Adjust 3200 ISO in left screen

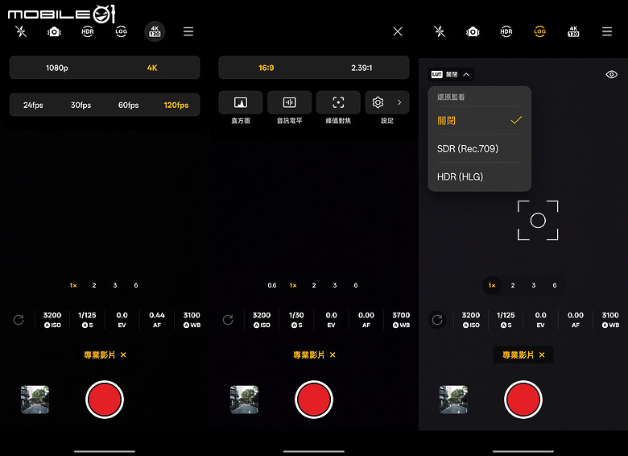pos(52,320)
